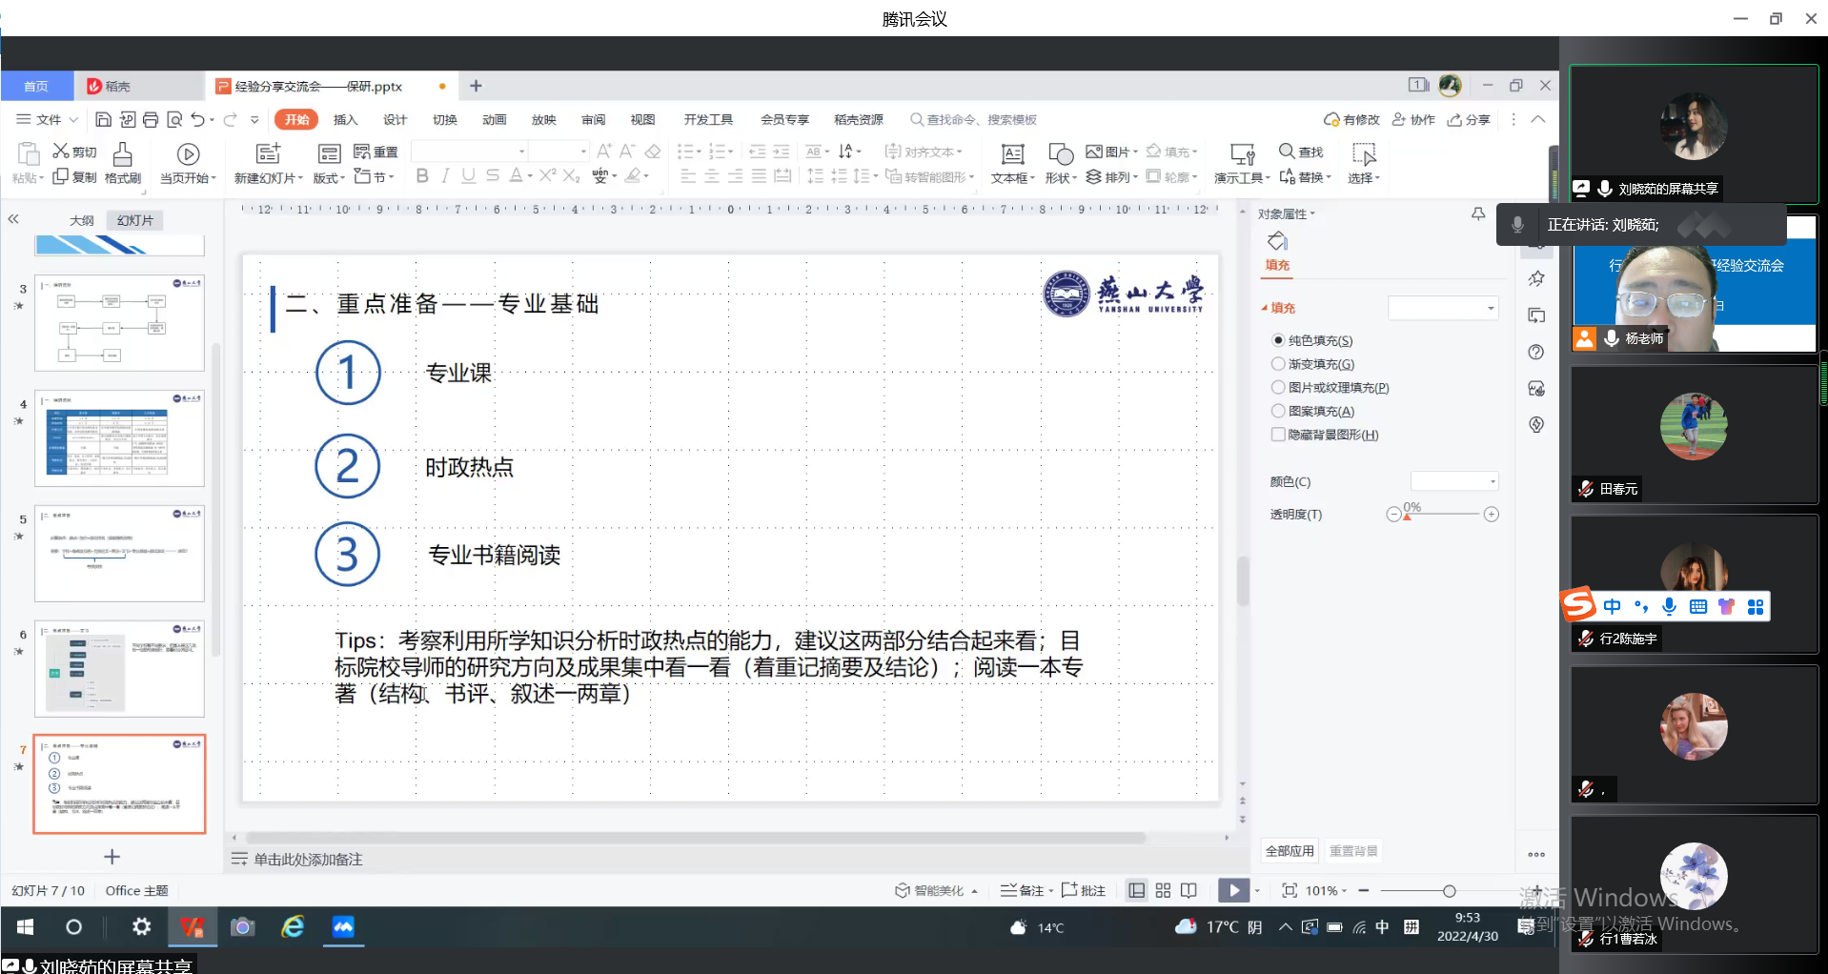Click the Apply to All (全部应用) button
The image size is (1828, 974).
[1289, 851]
